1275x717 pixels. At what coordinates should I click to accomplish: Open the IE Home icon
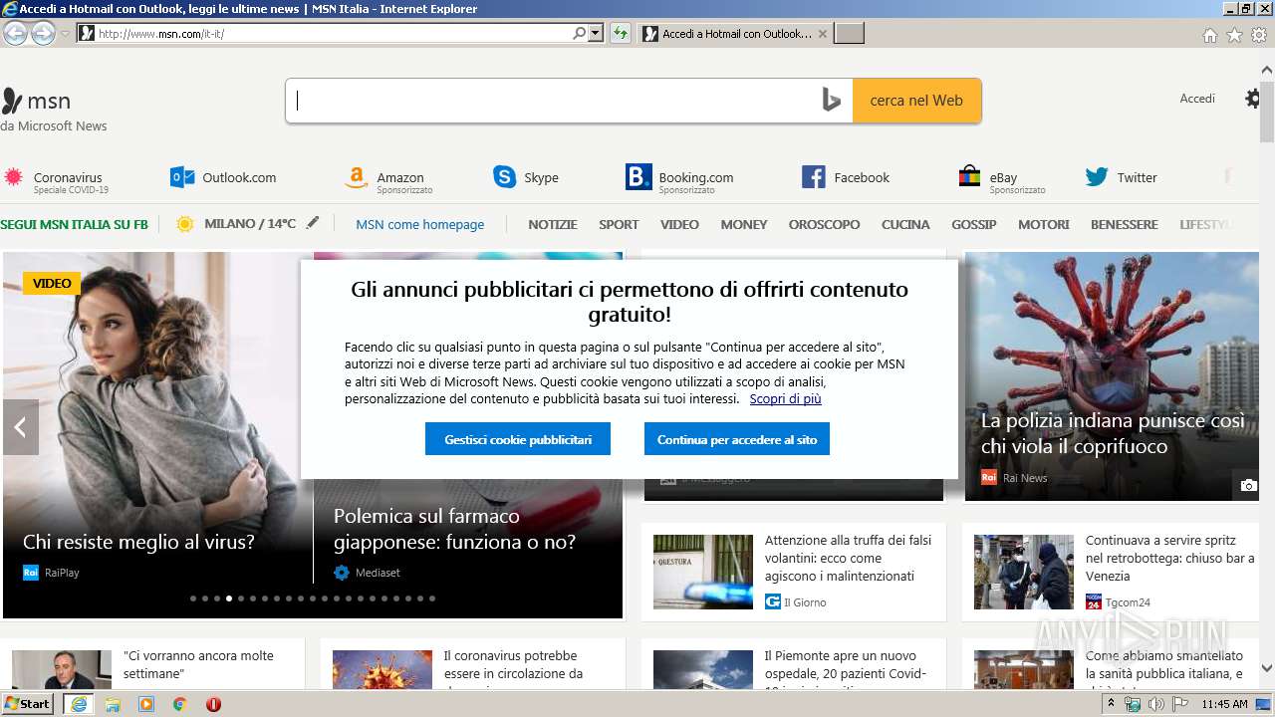(1209, 35)
